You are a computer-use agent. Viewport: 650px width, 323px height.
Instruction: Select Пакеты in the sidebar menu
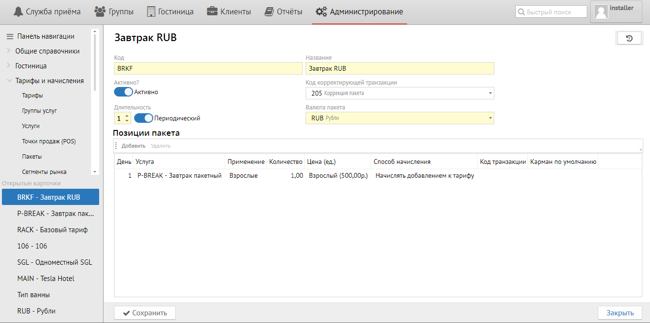(x=32, y=156)
